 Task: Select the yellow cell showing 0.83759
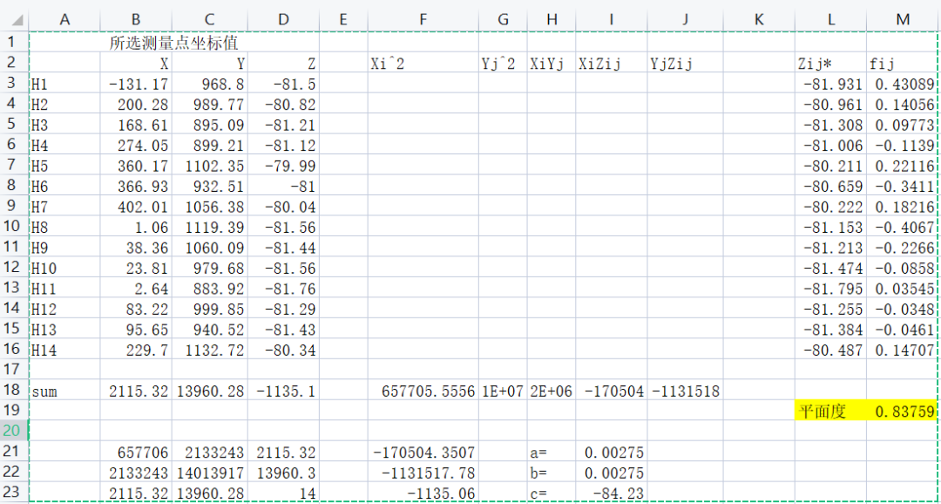click(x=900, y=411)
